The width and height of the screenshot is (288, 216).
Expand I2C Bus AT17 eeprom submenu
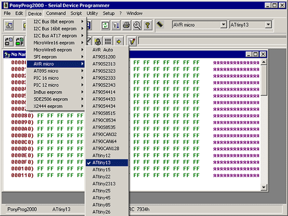pos(56,36)
